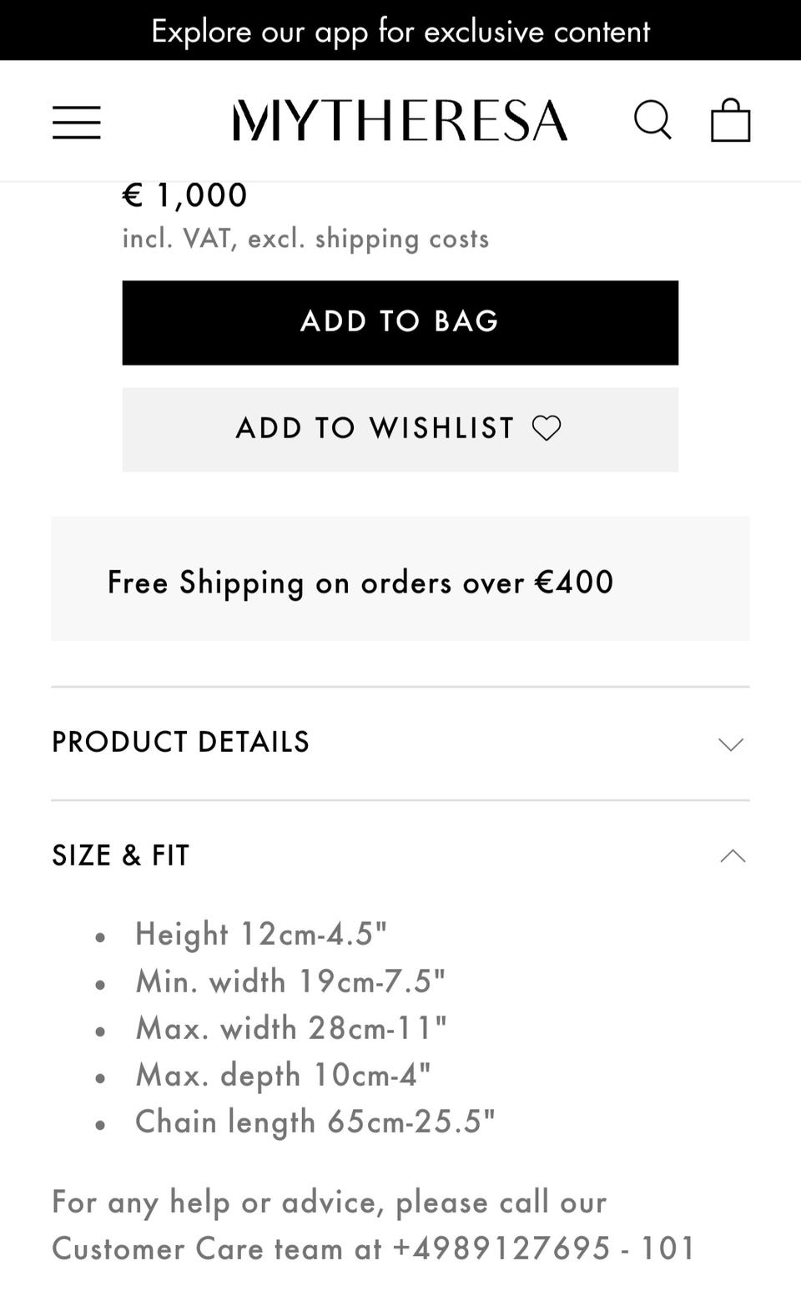Open the hamburger navigation menu

pos(76,122)
